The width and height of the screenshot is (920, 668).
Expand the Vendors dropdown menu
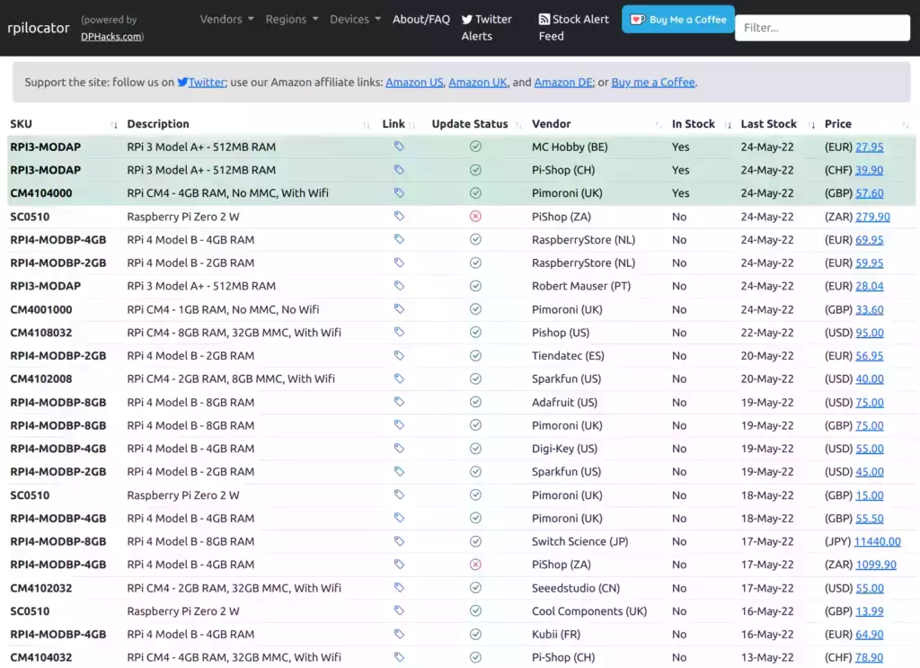tap(226, 20)
